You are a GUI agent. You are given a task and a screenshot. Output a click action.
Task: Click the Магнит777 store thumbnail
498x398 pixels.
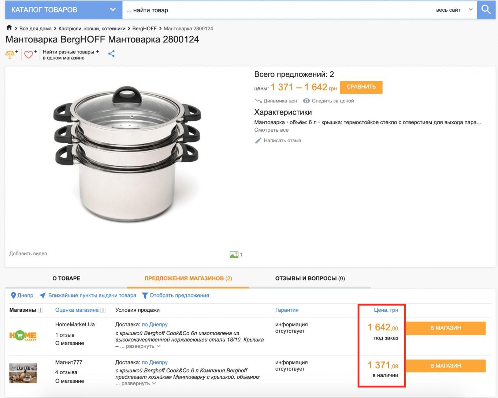23,373
